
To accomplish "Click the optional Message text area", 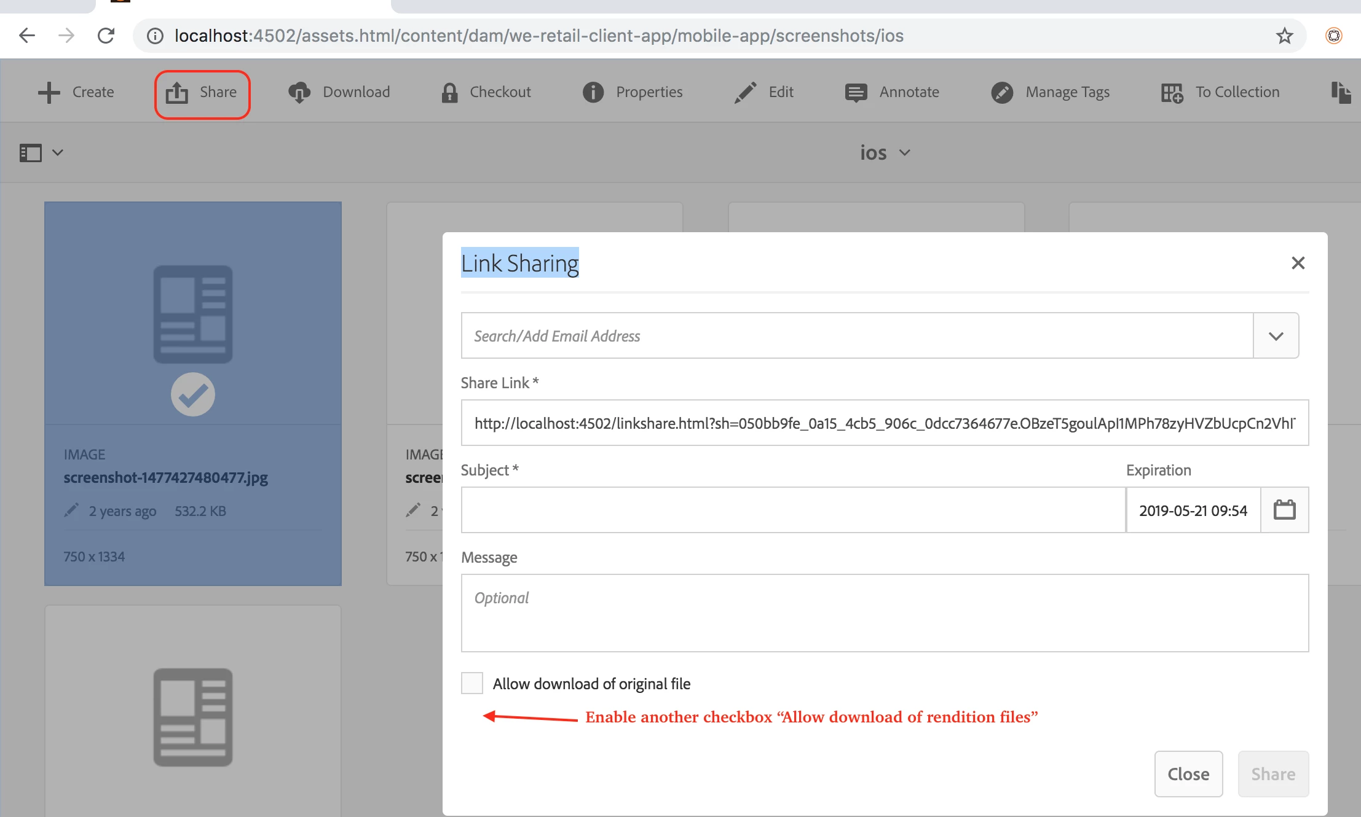I will point(884,612).
